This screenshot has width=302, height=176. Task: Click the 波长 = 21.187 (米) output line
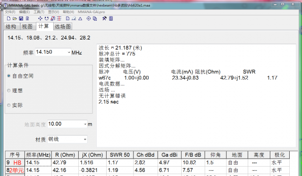(120, 48)
